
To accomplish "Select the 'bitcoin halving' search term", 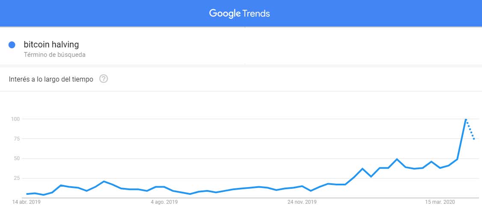I will (x=51, y=45).
